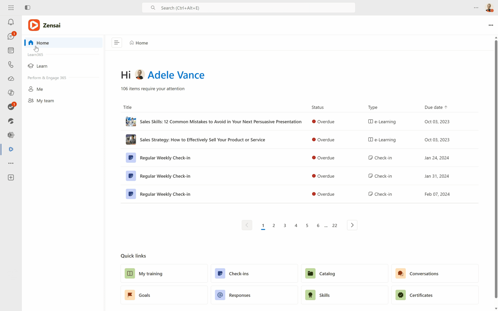This screenshot has height=311, width=498.
Task: Open the Teams app launcher grid
Action: click(11, 8)
